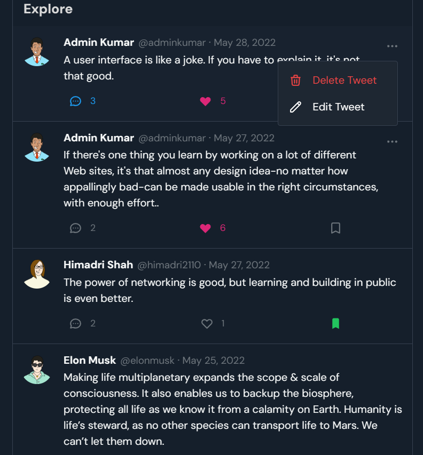Click the @adminkumar handle on the May 27 tweet
Viewport: 423px width, 455px height.
172,138
